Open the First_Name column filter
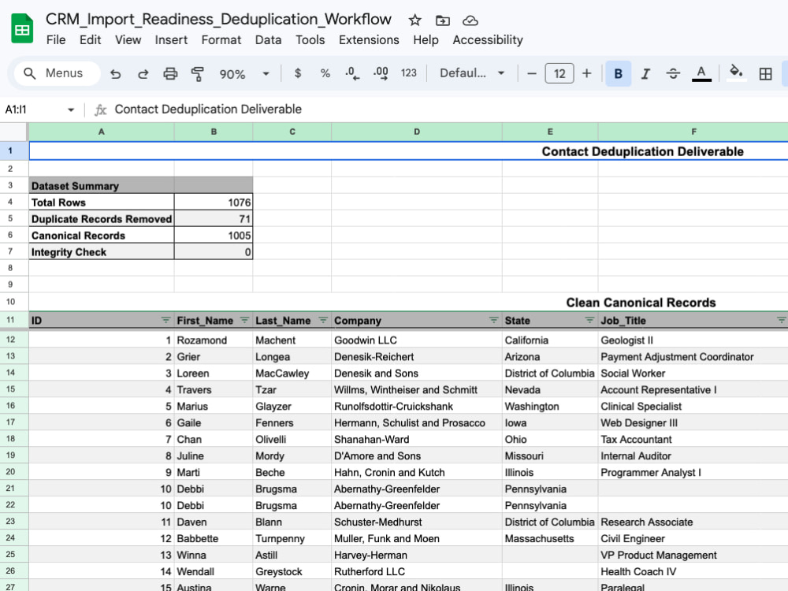 pyautogui.click(x=244, y=321)
